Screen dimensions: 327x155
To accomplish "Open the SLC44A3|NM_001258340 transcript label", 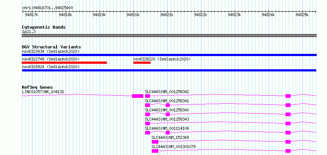I will (167, 110).
